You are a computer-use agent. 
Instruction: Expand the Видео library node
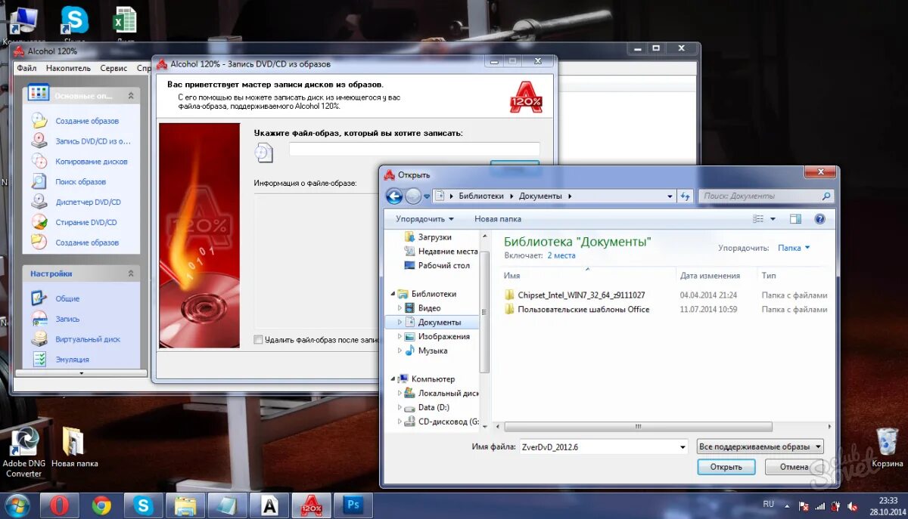tap(400, 308)
